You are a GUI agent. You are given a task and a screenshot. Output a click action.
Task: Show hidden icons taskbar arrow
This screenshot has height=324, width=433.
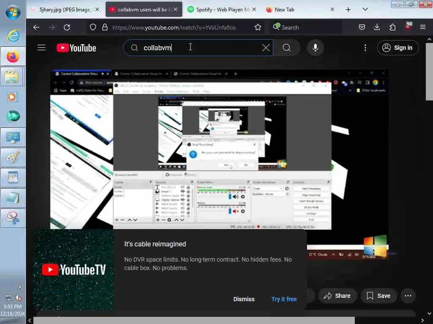pos(20,287)
